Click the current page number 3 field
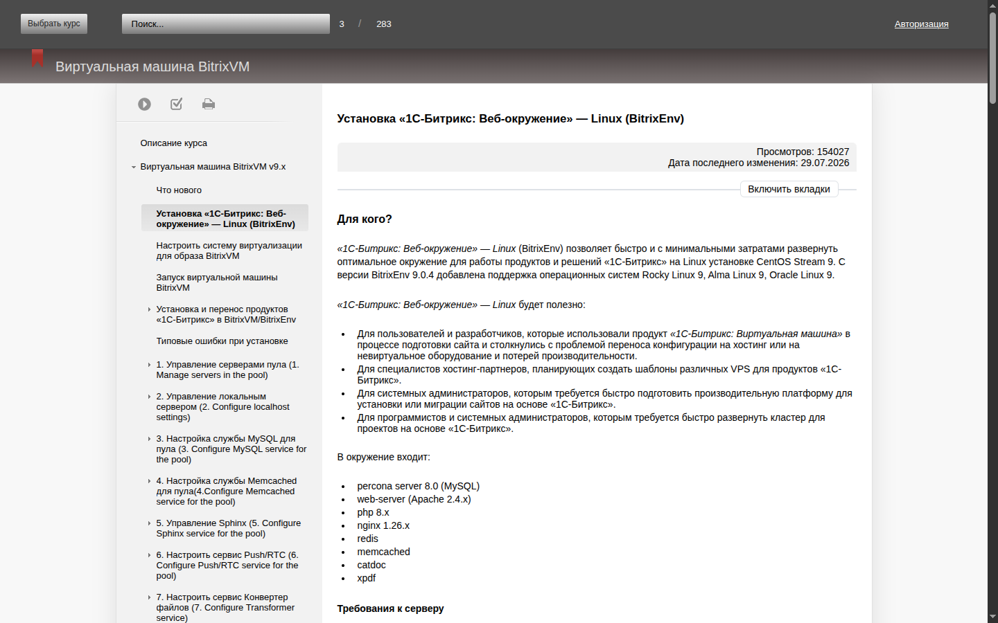Image resolution: width=998 pixels, height=623 pixels. 342,24
